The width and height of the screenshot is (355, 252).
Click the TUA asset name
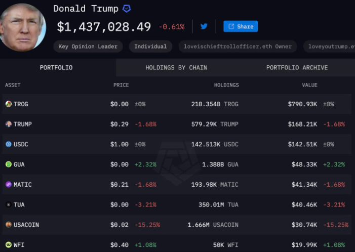(x=19, y=205)
